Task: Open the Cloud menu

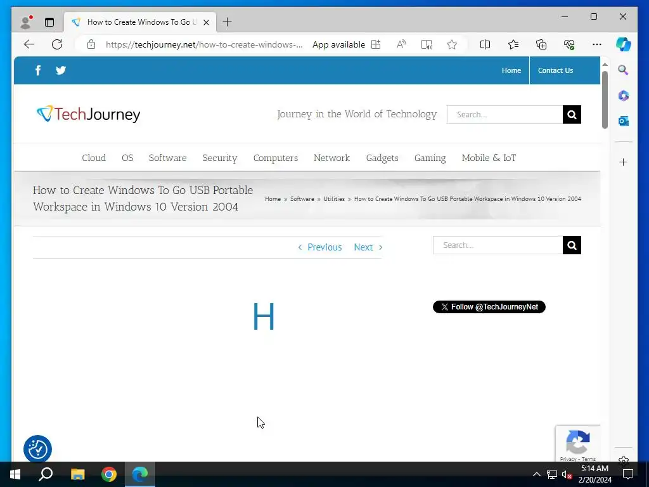Action: pos(94,158)
